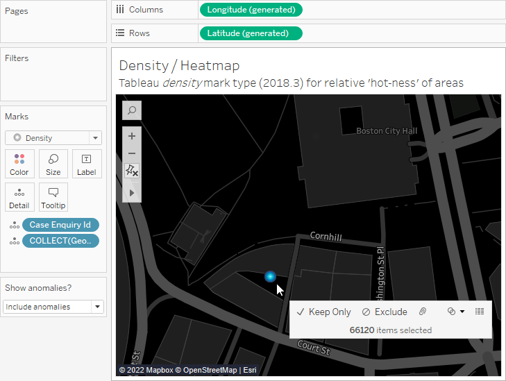Click OpenStreetMap attribution text
This screenshot has height=381, width=506.
coord(210,370)
